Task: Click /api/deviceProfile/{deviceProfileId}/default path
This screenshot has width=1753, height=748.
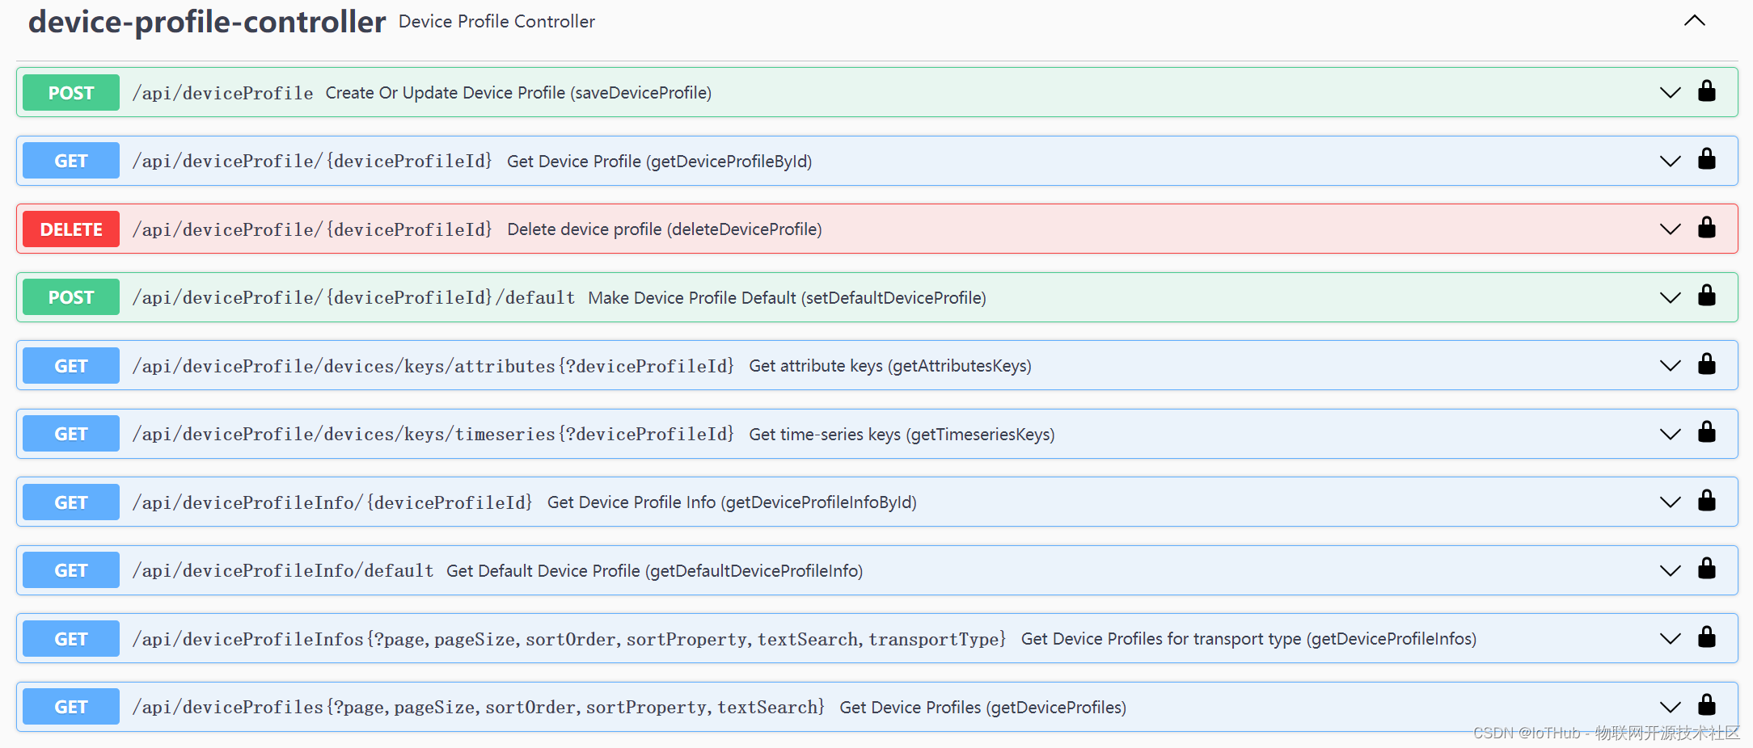Action: [353, 297]
